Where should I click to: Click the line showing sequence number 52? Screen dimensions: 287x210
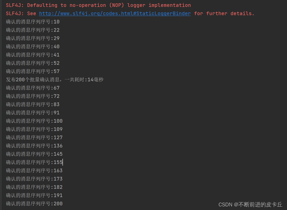click(33, 63)
